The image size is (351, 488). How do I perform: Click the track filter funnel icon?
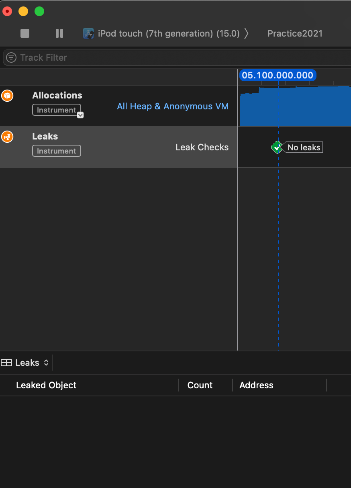(x=12, y=57)
